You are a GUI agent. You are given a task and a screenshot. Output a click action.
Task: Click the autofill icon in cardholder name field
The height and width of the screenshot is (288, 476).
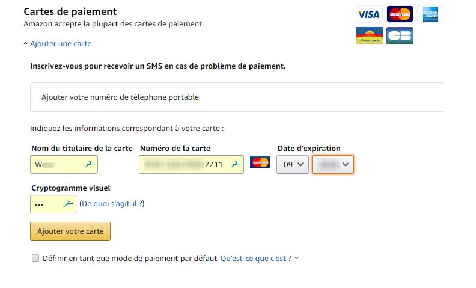click(89, 164)
